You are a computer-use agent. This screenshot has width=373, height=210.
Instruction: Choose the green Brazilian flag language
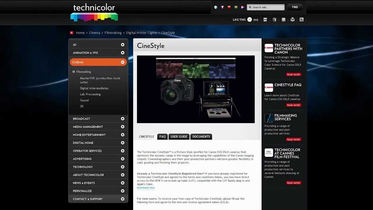tap(236, 7)
